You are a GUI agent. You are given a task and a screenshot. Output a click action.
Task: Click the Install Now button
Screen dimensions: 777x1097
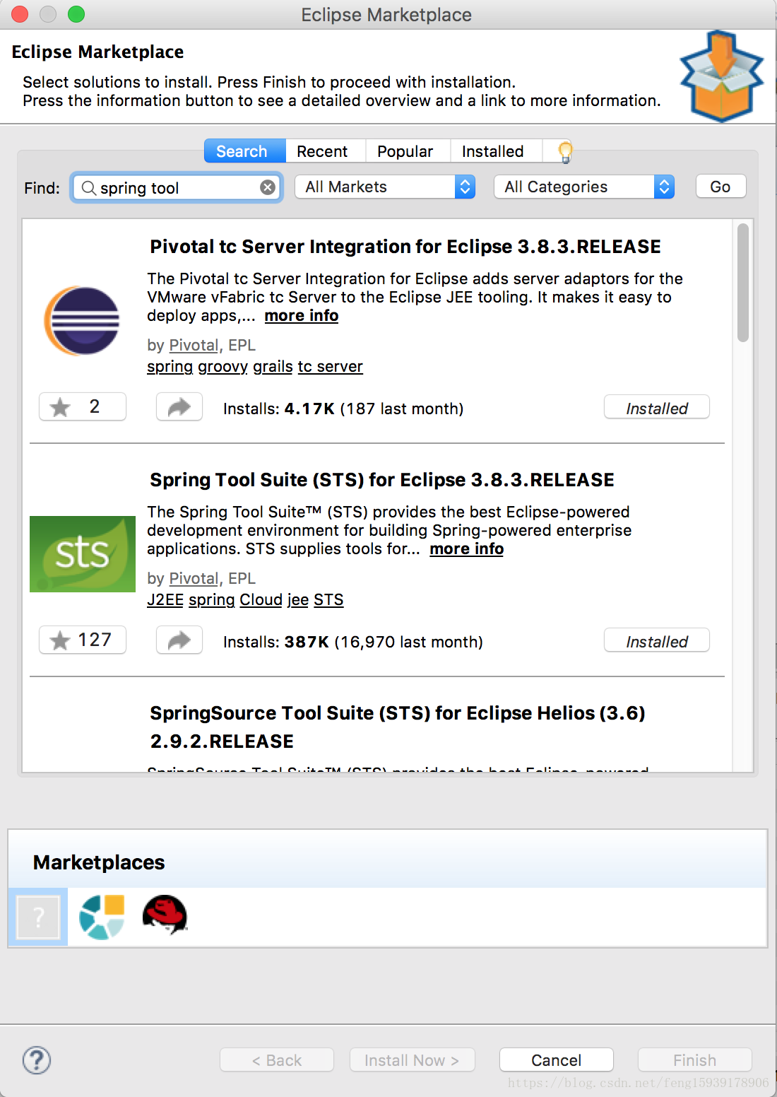(413, 1060)
